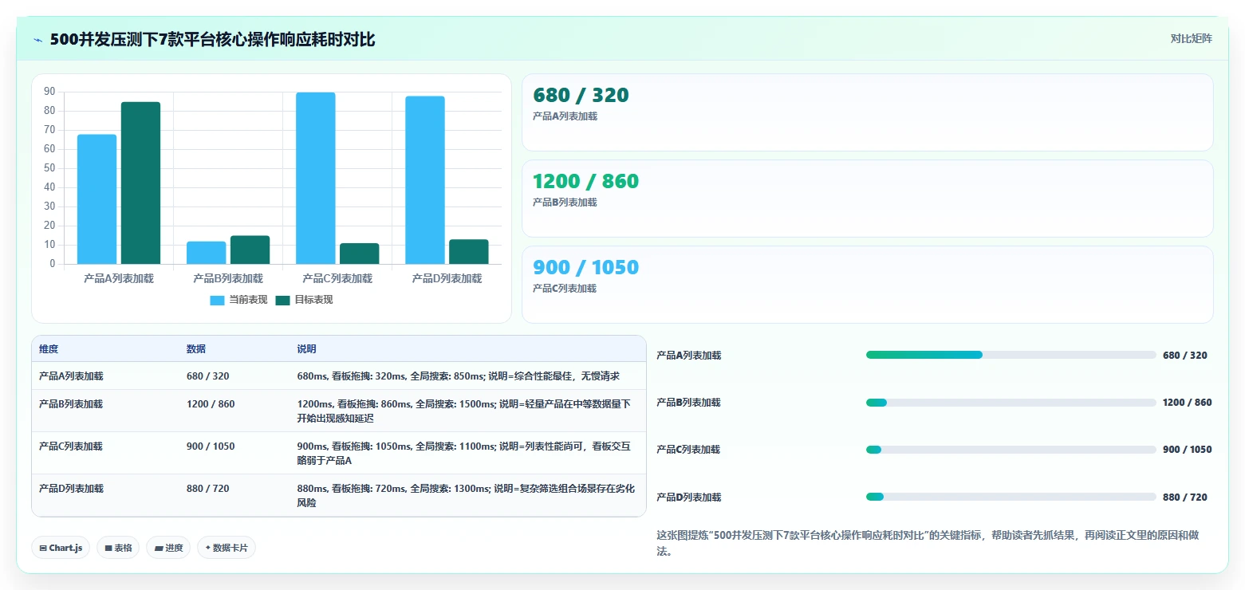Open the 900 / 1050 data card

[x=867, y=285]
